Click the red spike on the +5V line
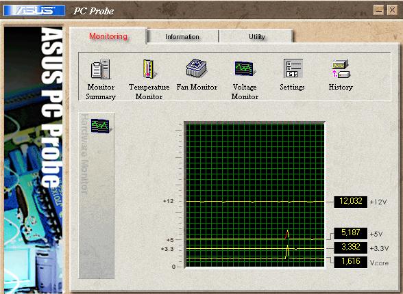This screenshot has width=403, height=294. tap(287, 235)
